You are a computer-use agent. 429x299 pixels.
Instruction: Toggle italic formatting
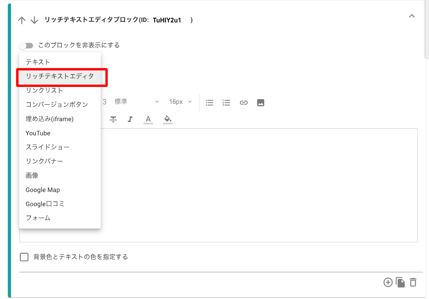pyautogui.click(x=130, y=119)
